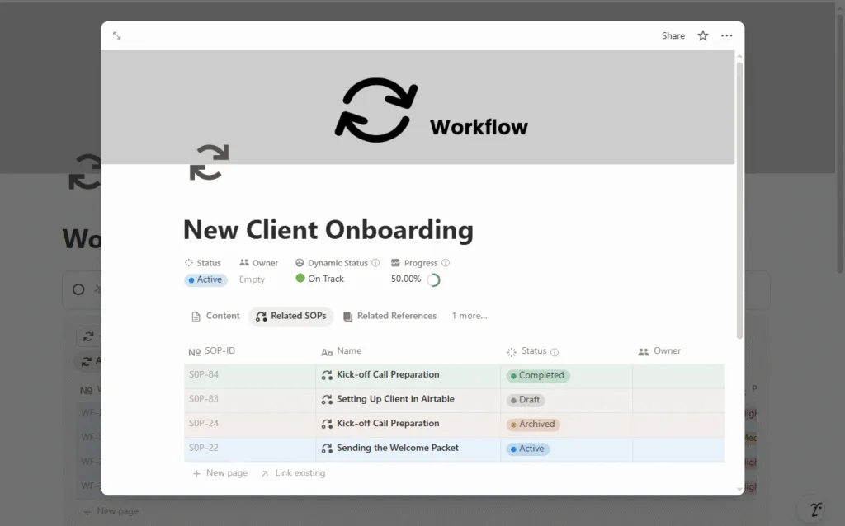Viewport: 845px width, 526px height.
Task: Switch to the Content tab
Action: point(215,316)
